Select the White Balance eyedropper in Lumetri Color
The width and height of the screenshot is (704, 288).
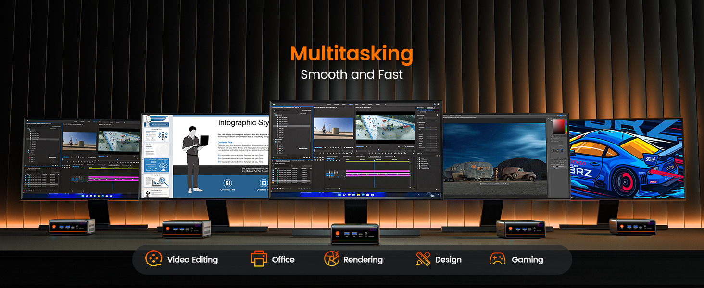click(427, 124)
